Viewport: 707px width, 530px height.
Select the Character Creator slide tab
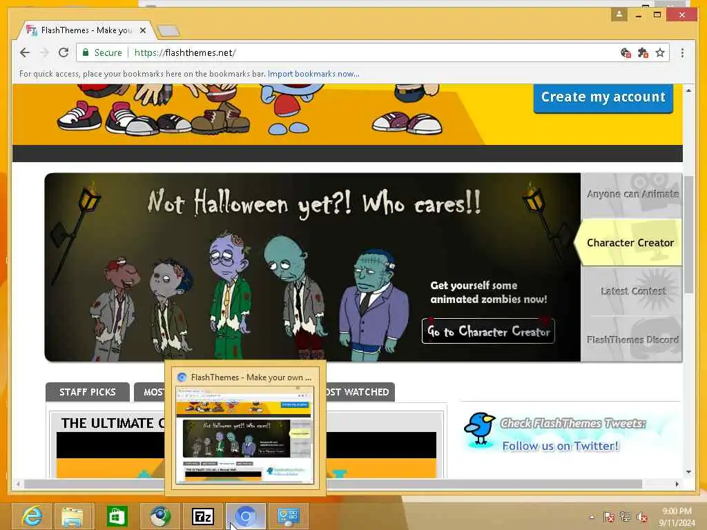tap(628, 242)
